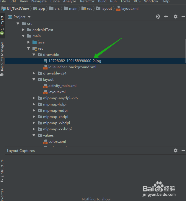
Task: Select colors.xml in values folder
Action: click(x=57, y=142)
